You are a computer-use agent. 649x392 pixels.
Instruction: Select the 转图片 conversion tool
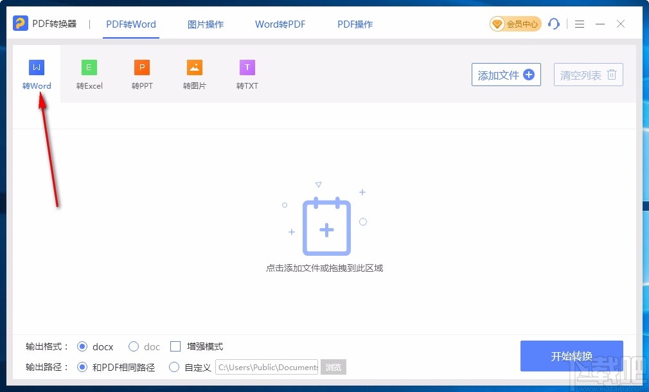(x=194, y=73)
